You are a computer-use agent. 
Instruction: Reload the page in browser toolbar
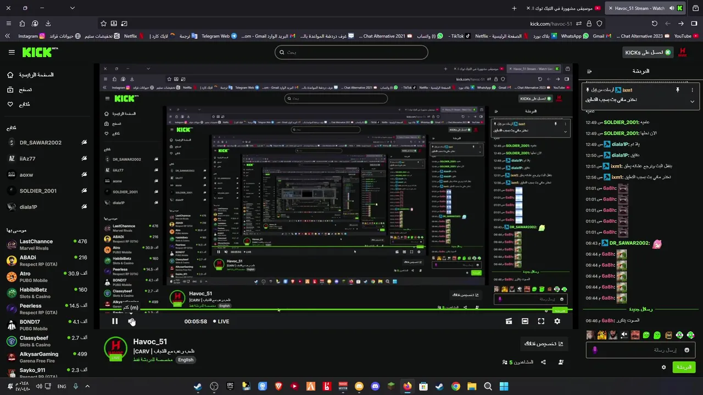[x=654, y=24]
